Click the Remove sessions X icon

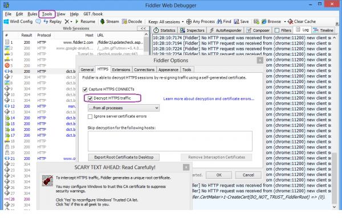(x=67, y=22)
